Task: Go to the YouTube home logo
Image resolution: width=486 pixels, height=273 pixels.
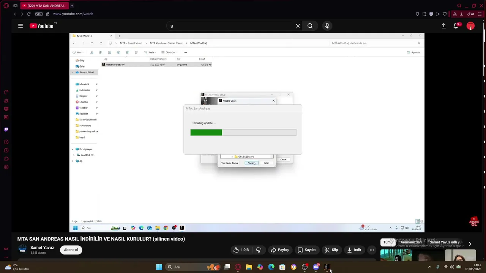Action: click(41, 26)
